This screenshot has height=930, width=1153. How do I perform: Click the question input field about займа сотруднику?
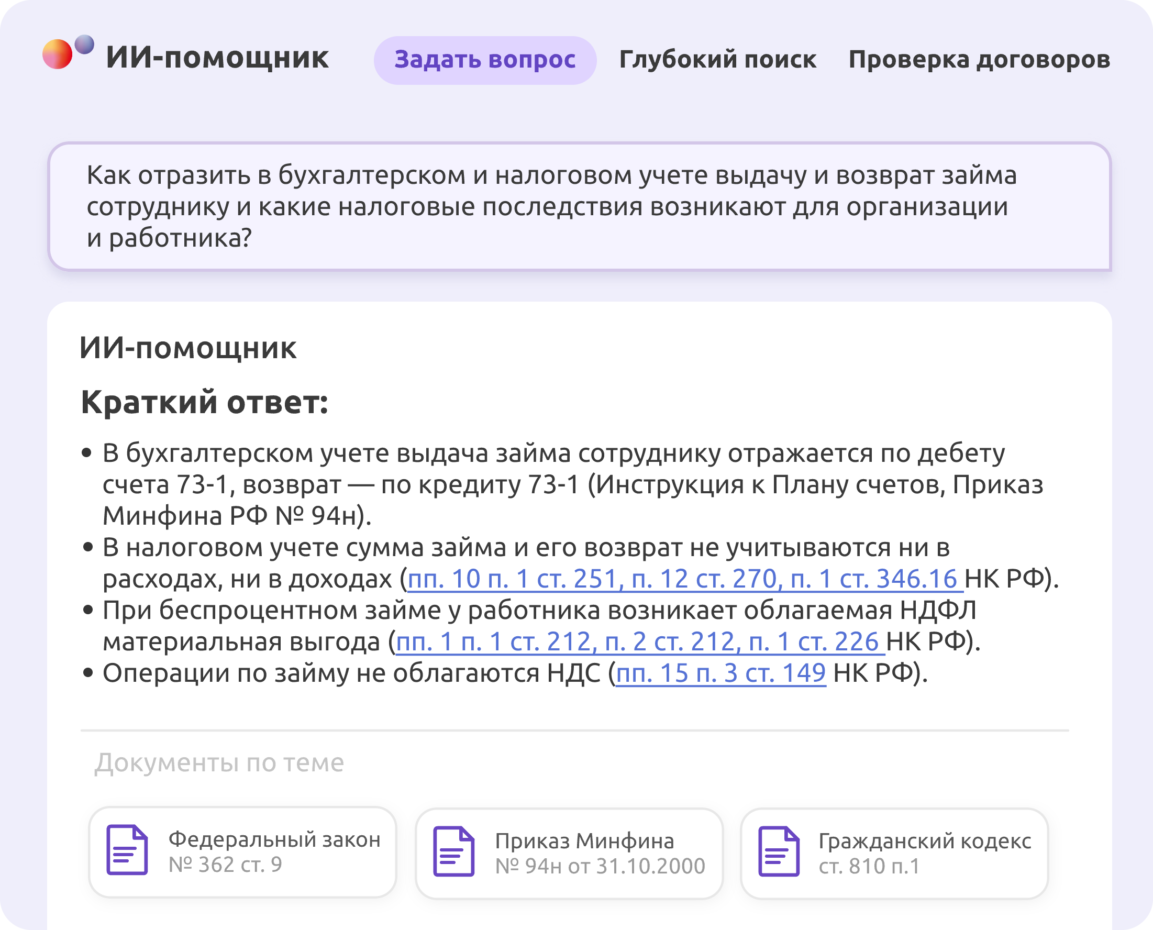coord(580,207)
